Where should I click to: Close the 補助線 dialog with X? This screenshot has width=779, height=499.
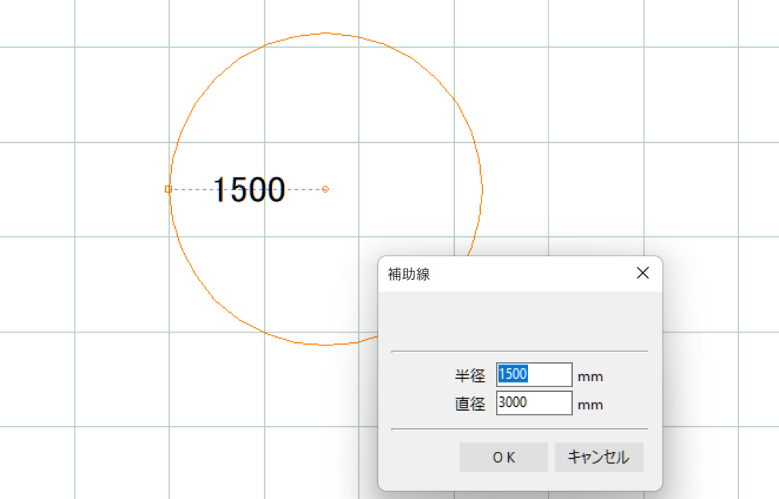(x=642, y=274)
